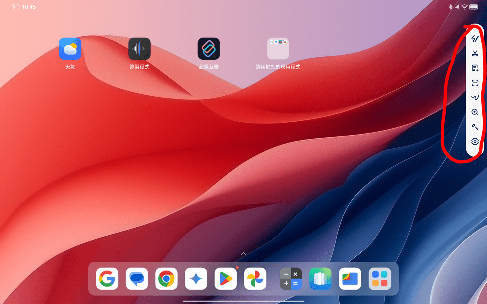
Task: Pick the squiggle line drawing tool
Action: click(x=475, y=98)
